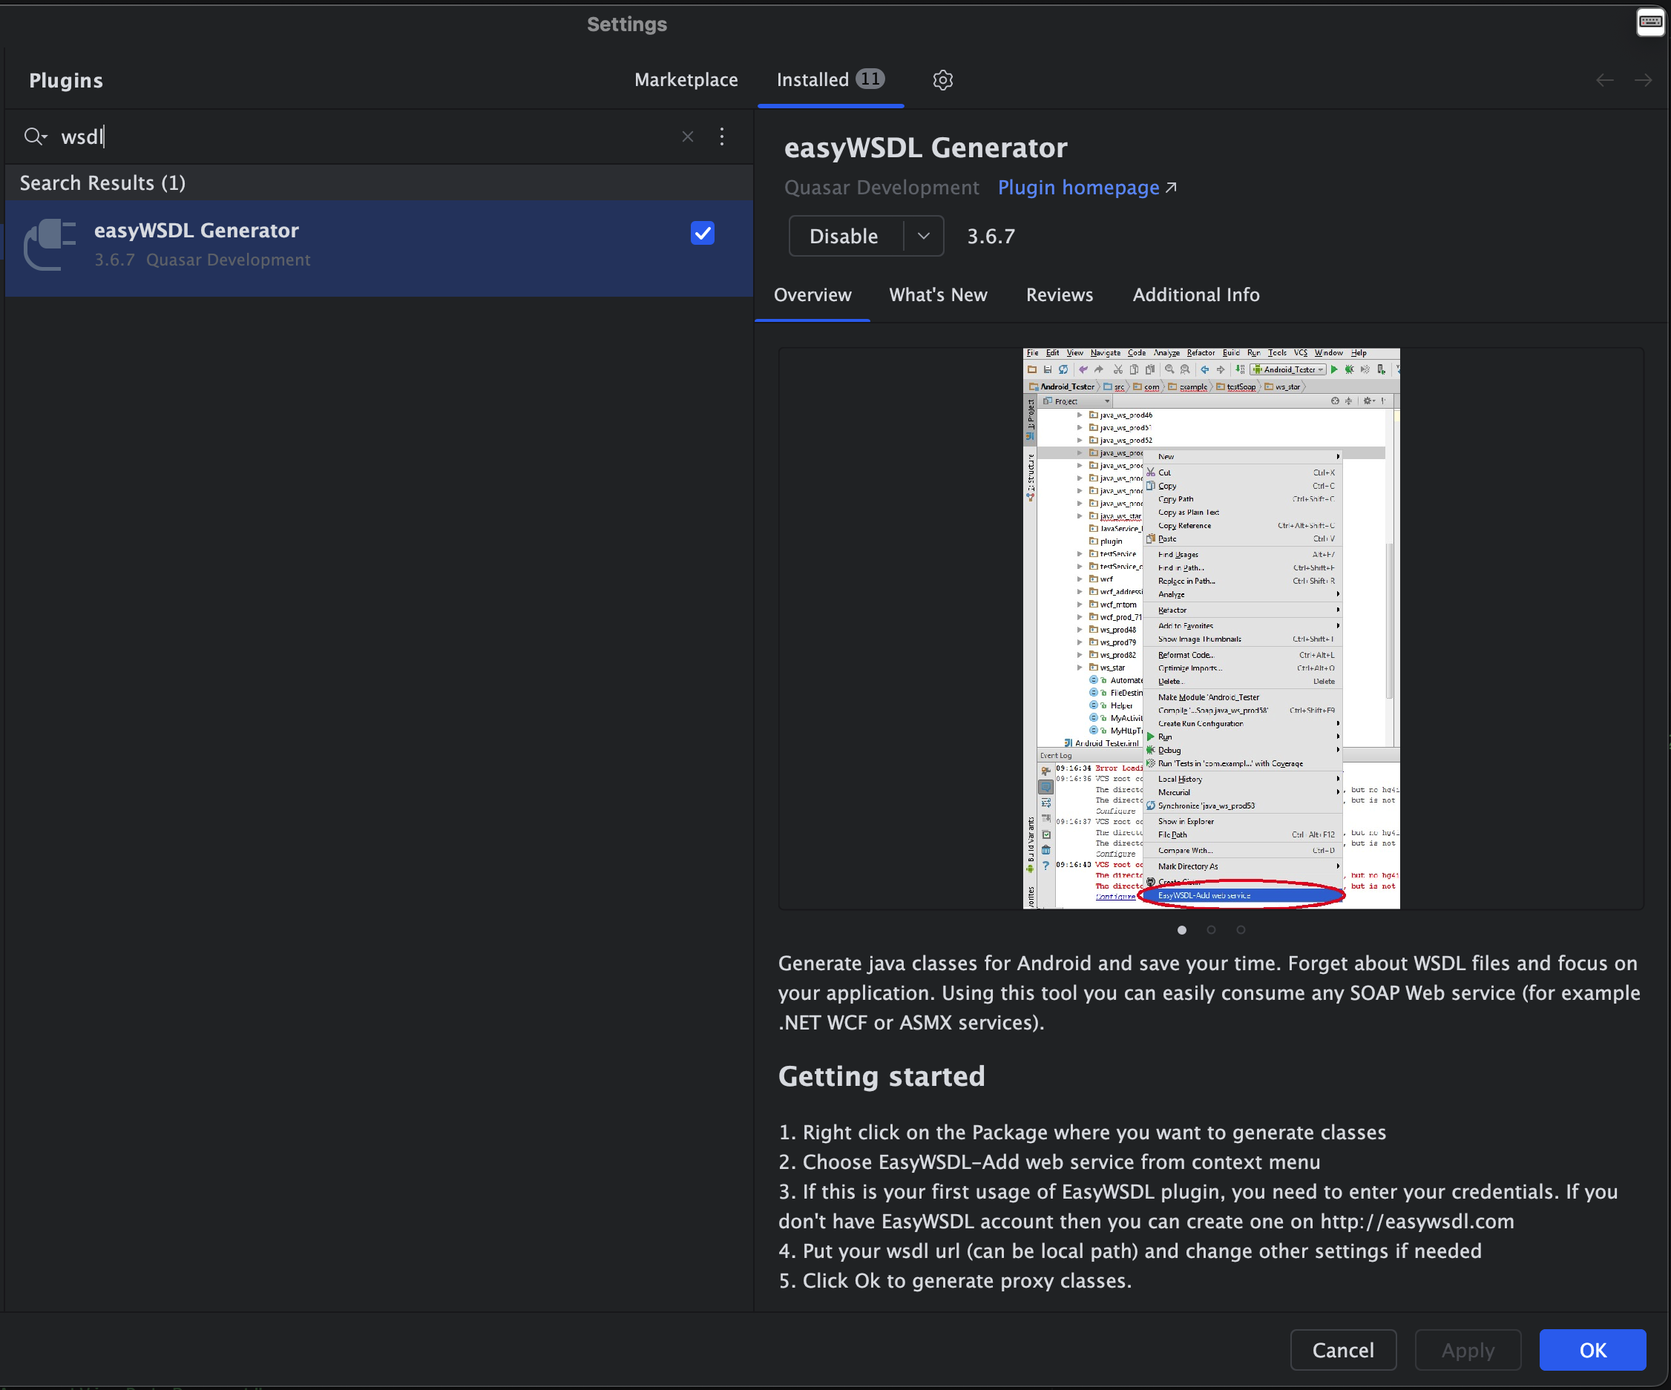Show the first screenshot via carousel dot

pos(1181,929)
